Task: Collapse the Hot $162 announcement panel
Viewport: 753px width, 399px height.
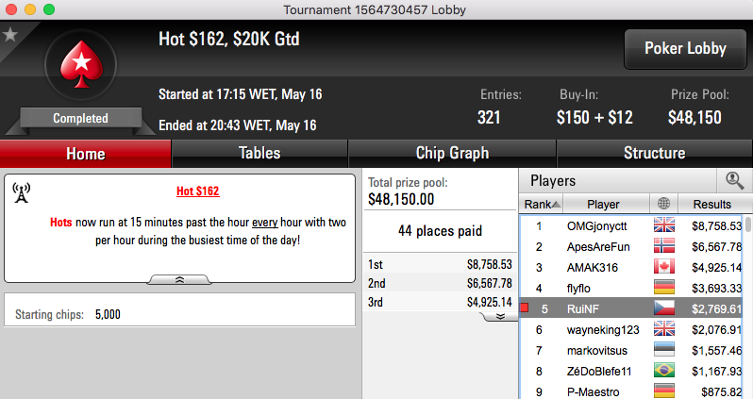Action: [179, 279]
